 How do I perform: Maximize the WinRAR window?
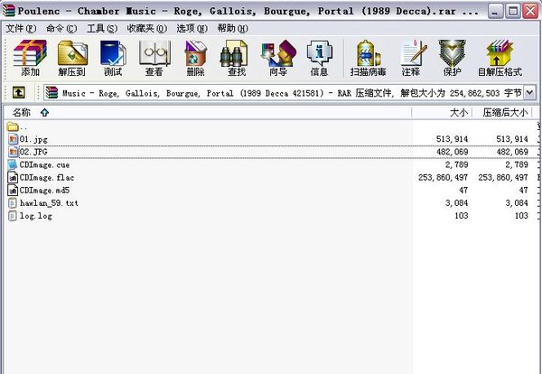point(512,12)
